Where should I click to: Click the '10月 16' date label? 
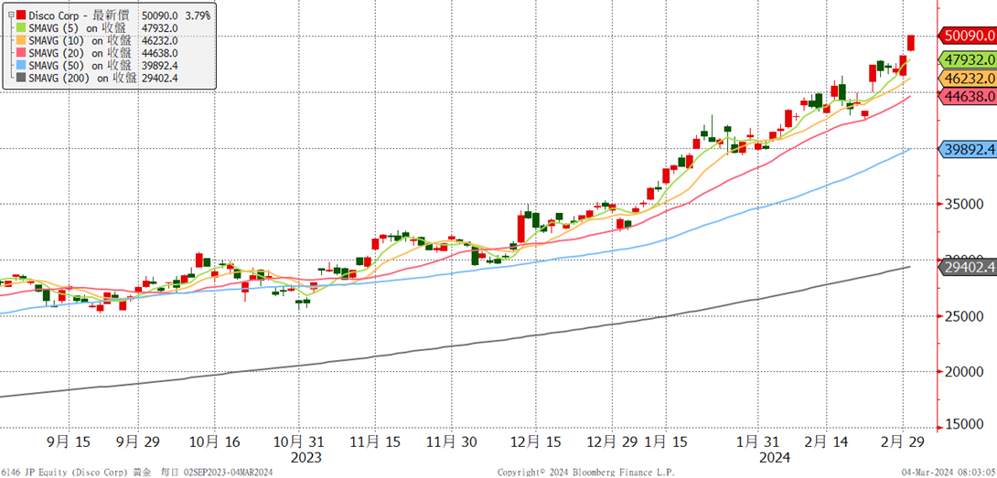(216, 441)
